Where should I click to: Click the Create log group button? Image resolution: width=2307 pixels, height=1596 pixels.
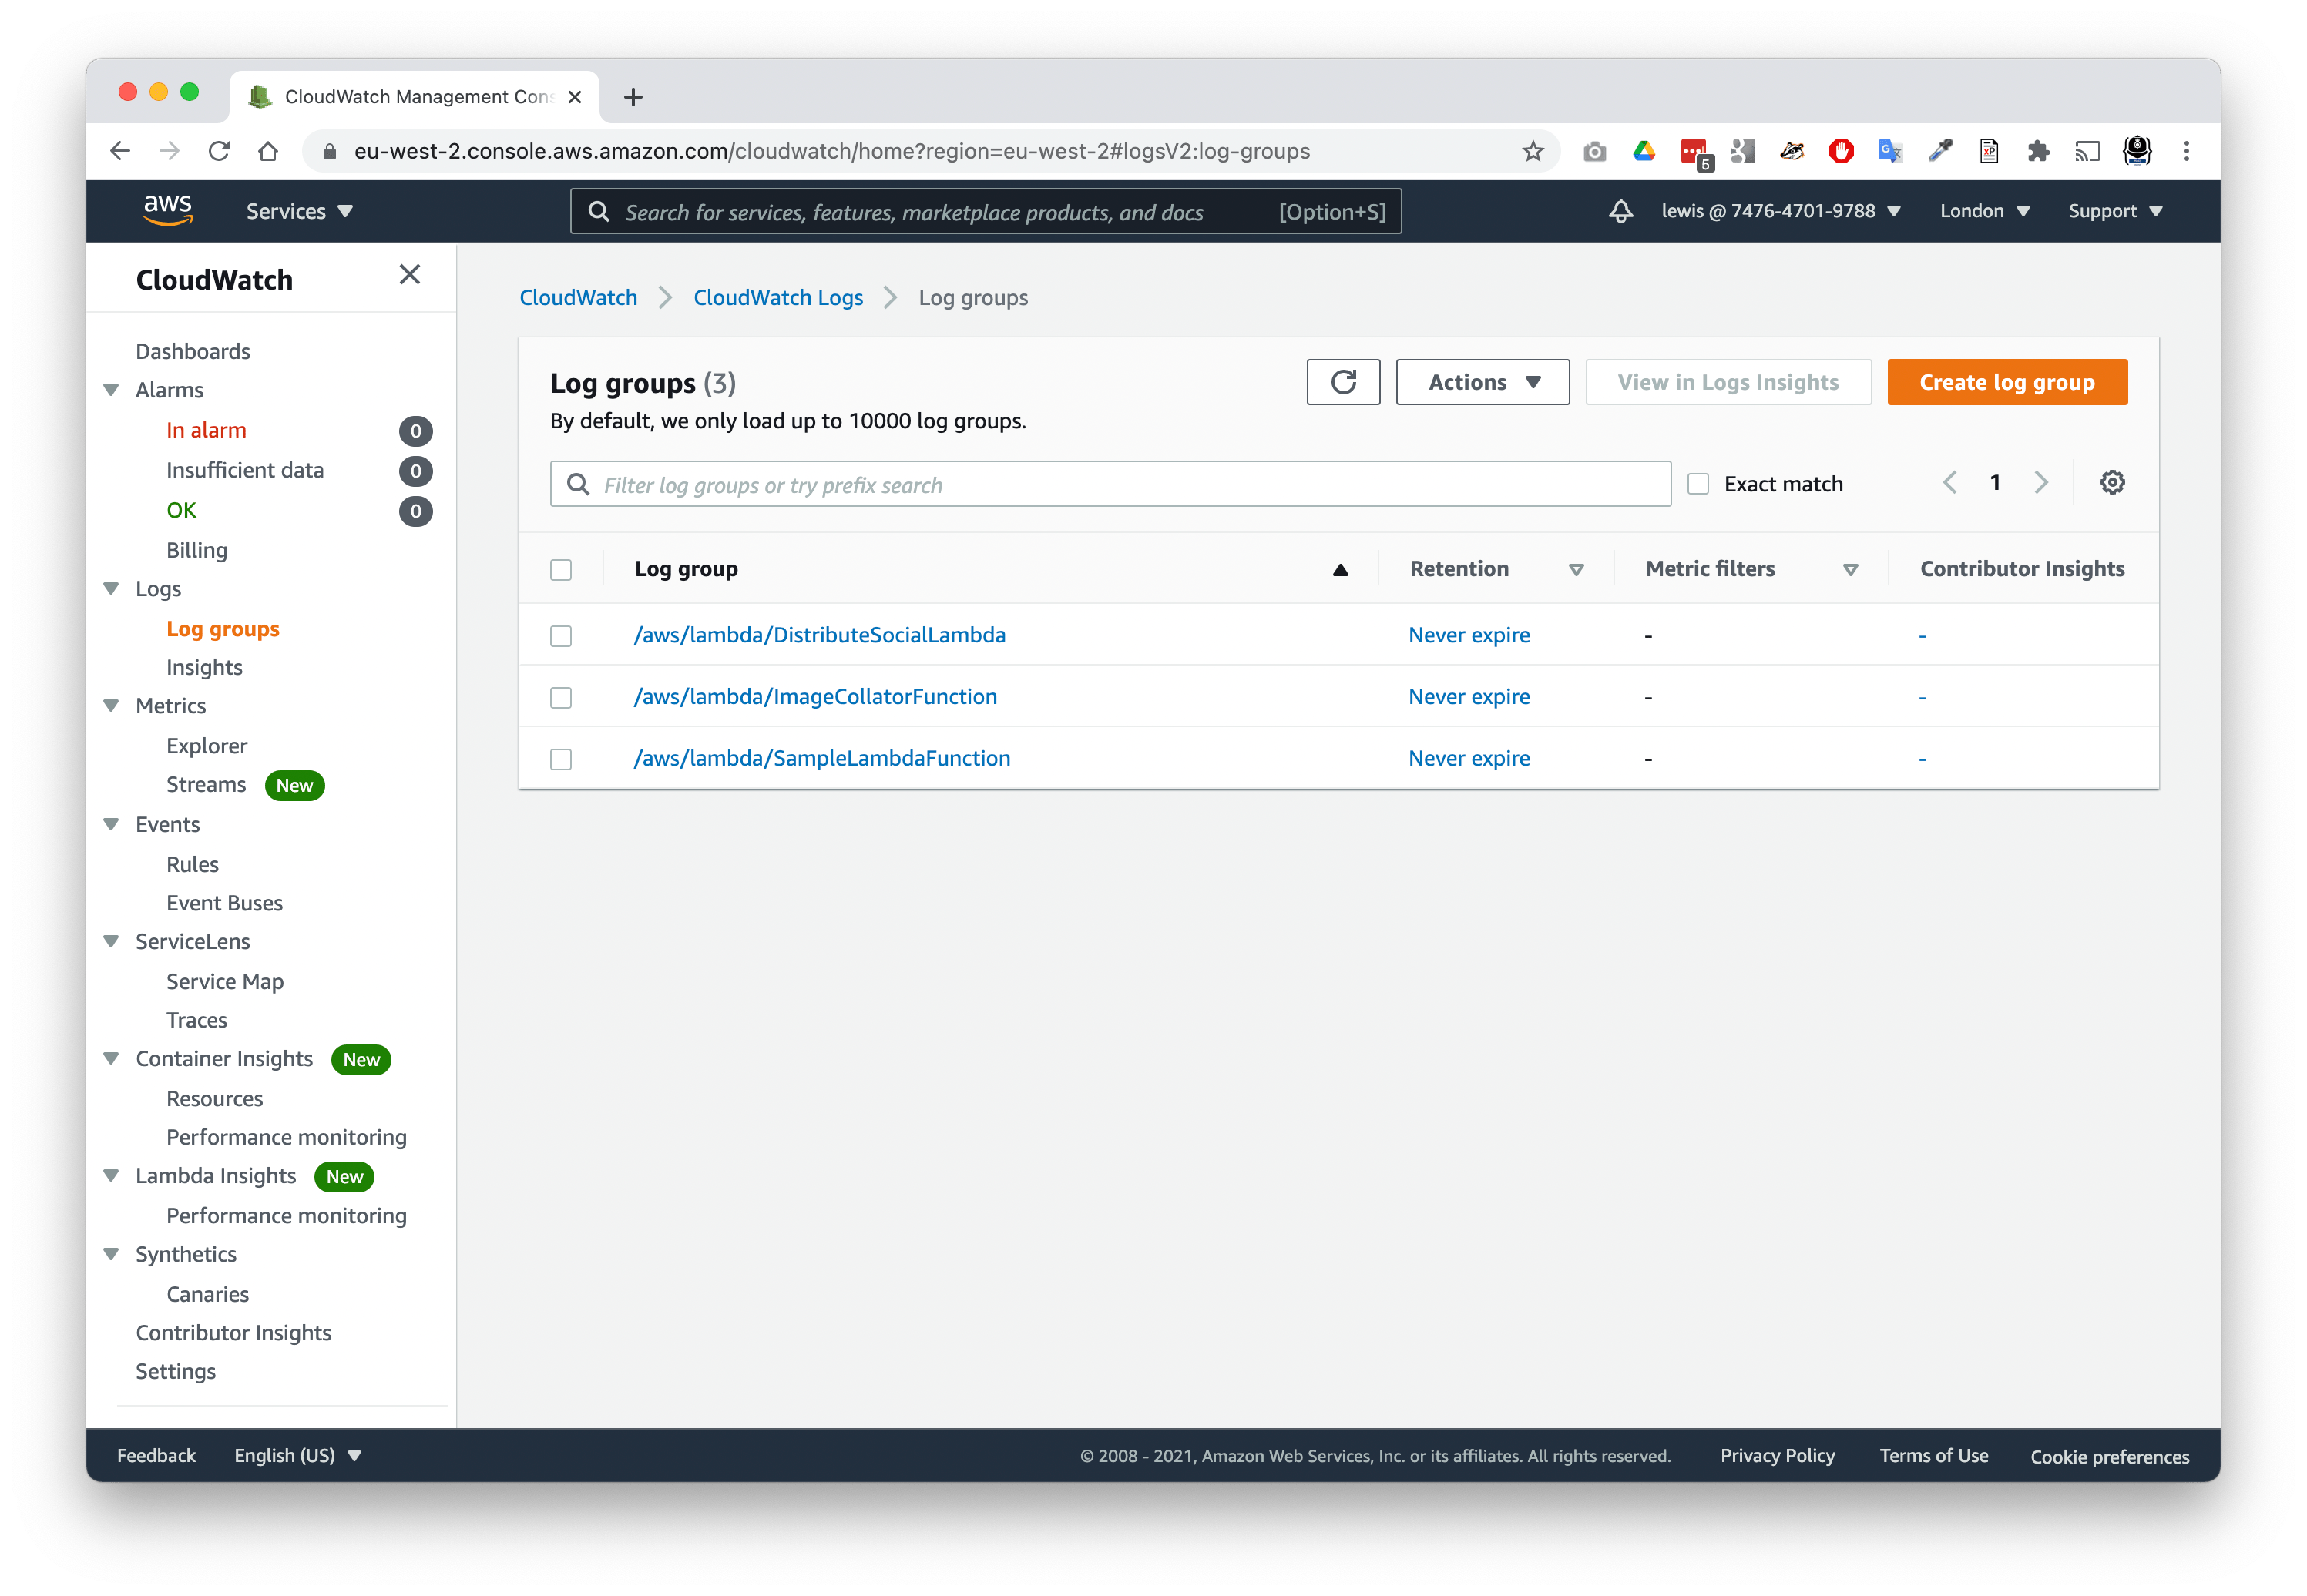coord(2006,382)
